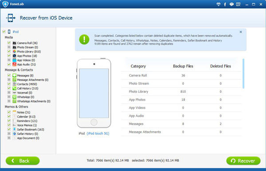Click the Memos & Others section heading
The height and width of the screenshot is (171, 266).
pos(16,107)
